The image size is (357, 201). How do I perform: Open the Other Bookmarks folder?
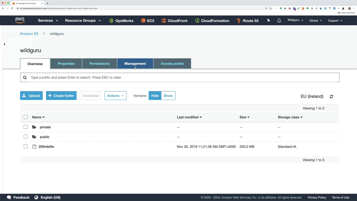346,13
